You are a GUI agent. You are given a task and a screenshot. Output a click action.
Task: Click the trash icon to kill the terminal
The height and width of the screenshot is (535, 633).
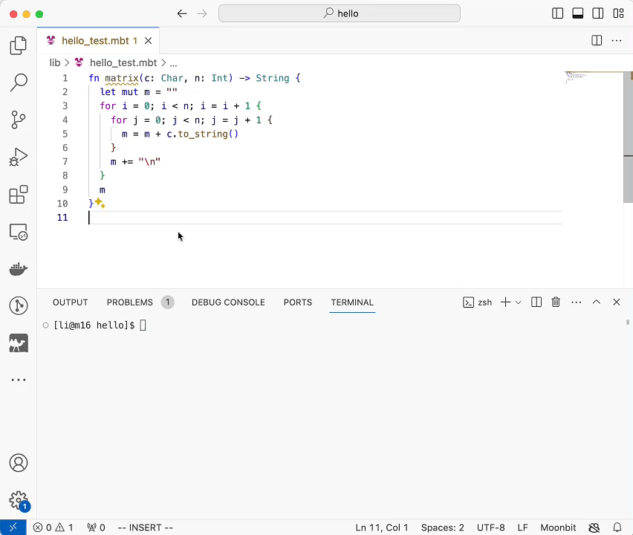click(x=556, y=302)
